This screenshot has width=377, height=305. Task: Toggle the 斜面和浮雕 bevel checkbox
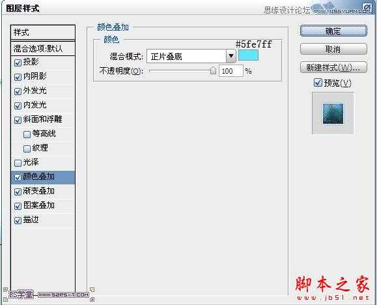click(x=18, y=120)
